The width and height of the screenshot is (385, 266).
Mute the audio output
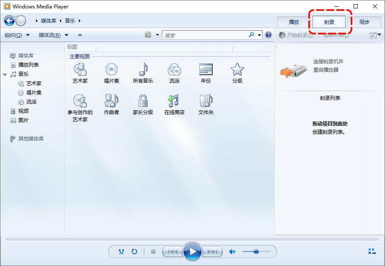tap(232, 251)
